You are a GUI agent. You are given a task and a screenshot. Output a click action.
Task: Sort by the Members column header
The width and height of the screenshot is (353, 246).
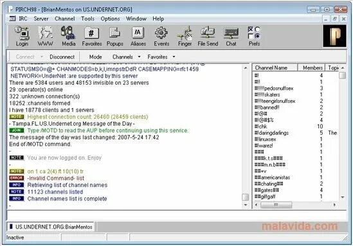[311, 67]
